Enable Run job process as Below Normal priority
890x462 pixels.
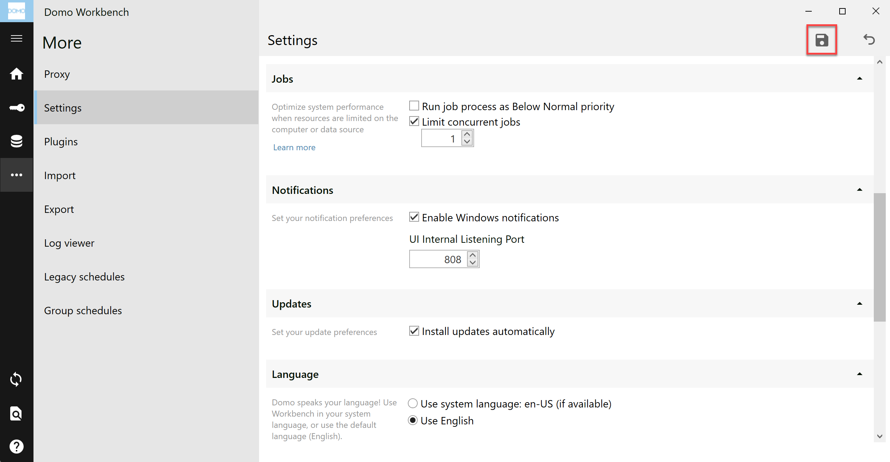414,106
